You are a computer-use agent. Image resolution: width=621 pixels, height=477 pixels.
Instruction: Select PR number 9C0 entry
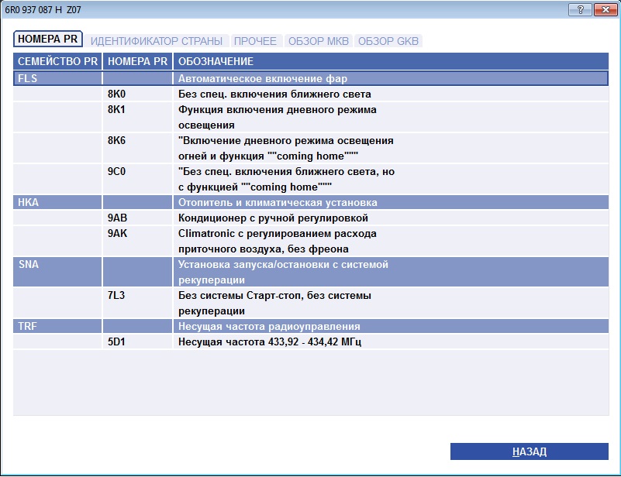311,179
